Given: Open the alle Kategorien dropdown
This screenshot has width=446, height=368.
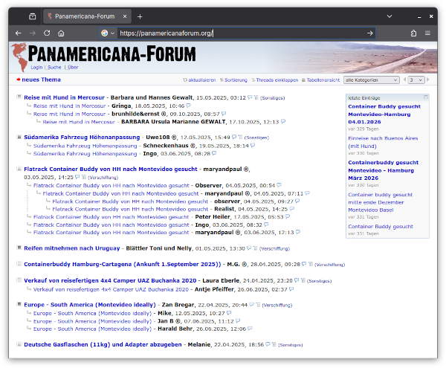Looking at the screenshot, I should click(371, 80).
